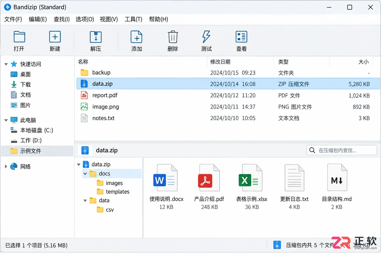
Task: Collapse the data.zip tree root arrow
Action: (79, 164)
